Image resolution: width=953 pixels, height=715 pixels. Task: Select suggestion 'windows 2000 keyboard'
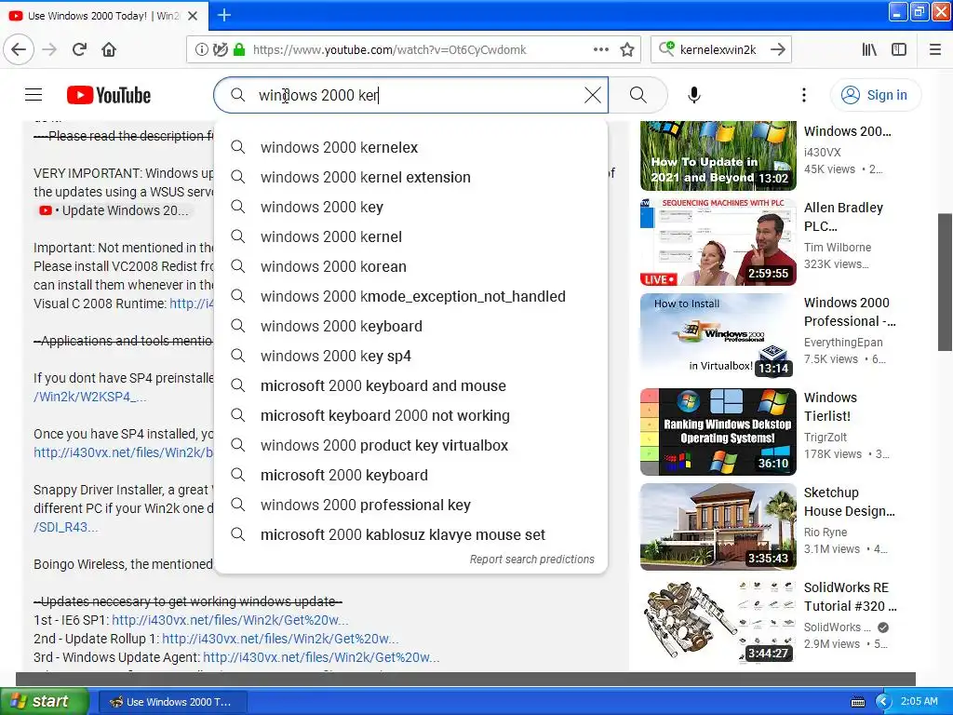click(410, 326)
